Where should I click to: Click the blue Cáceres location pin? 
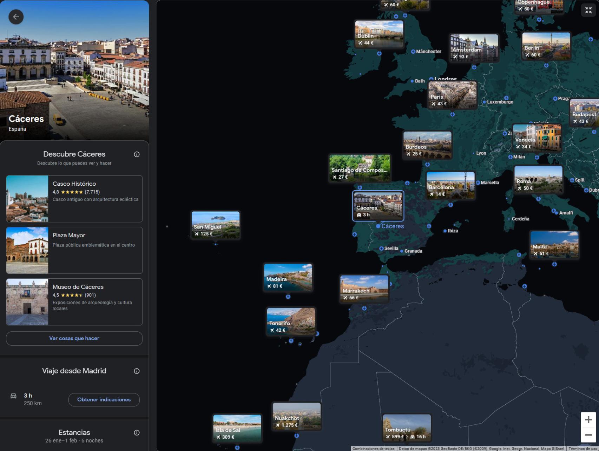(378, 226)
